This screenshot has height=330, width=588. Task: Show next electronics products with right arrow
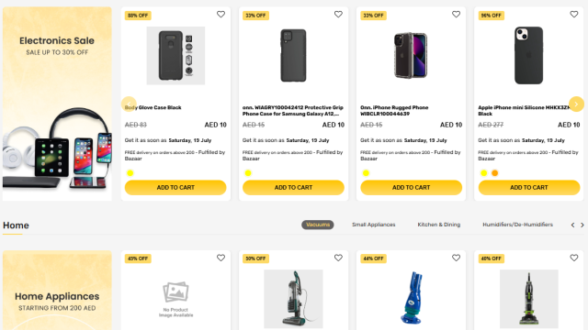point(576,104)
